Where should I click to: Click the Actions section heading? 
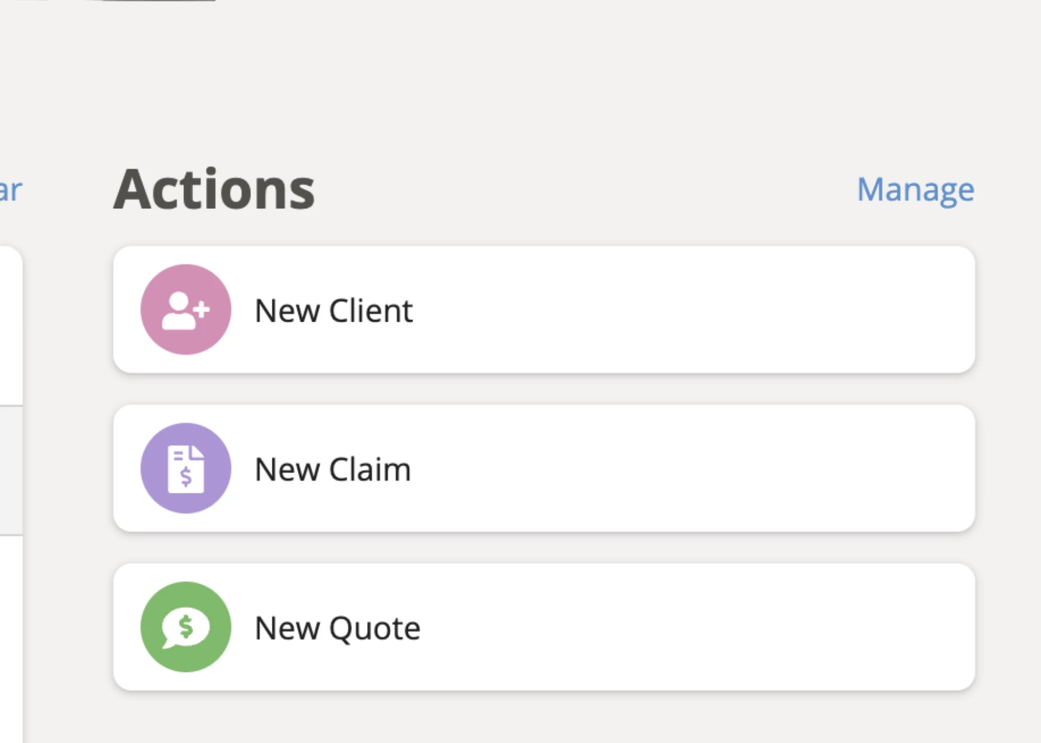coord(214,190)
